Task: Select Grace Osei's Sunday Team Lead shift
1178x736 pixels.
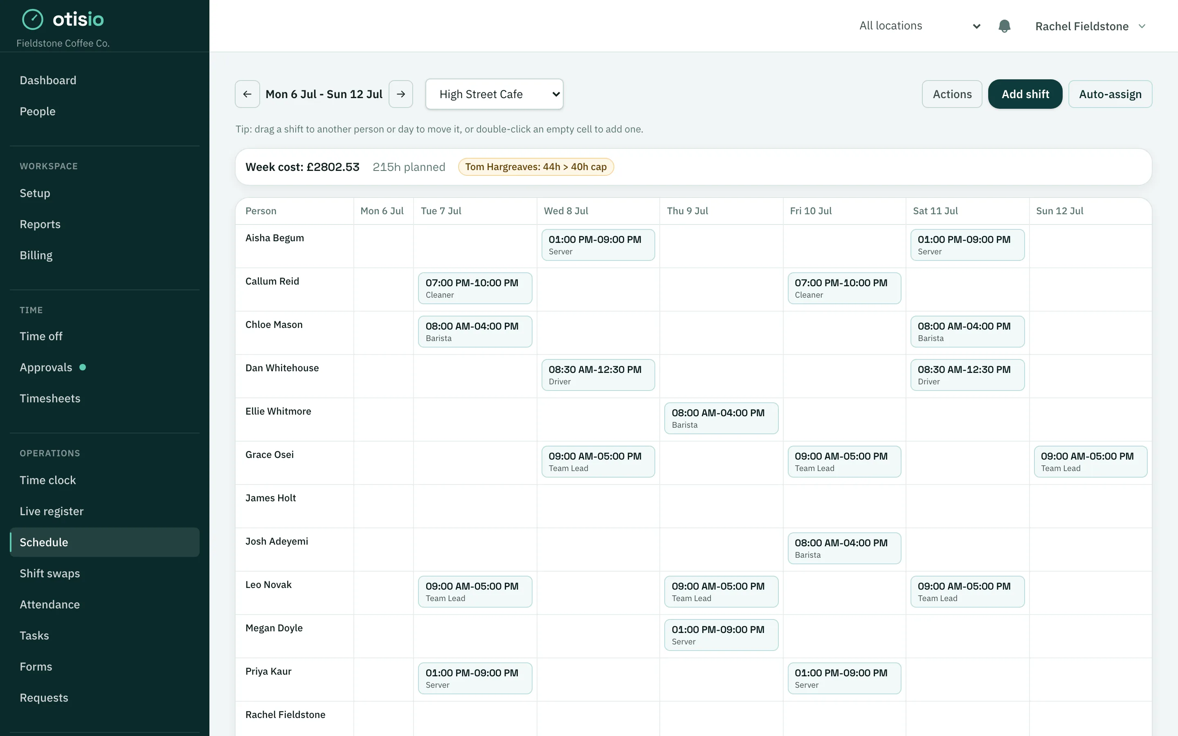Action: pos(1090,462)
